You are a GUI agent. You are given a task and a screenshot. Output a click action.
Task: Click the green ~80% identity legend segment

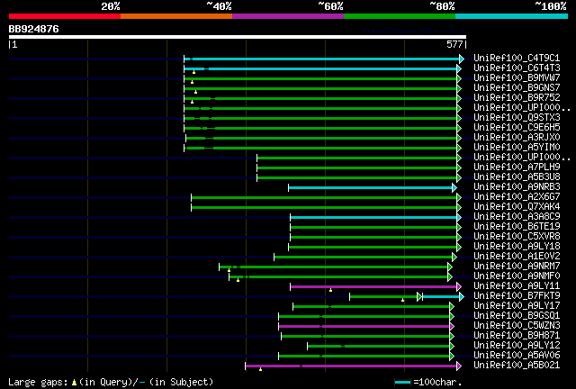tap(400, 16)
